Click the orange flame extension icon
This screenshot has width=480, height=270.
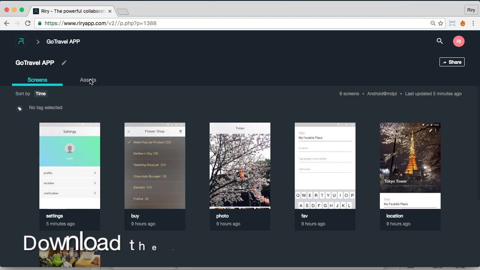(463, 23)
